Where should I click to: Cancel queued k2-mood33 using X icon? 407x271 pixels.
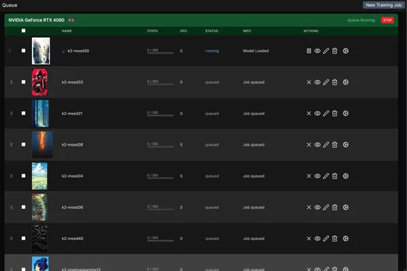(x=309, y=82)
